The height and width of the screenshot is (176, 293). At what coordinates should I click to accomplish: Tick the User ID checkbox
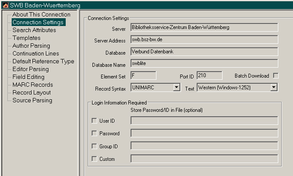point(95,121)
